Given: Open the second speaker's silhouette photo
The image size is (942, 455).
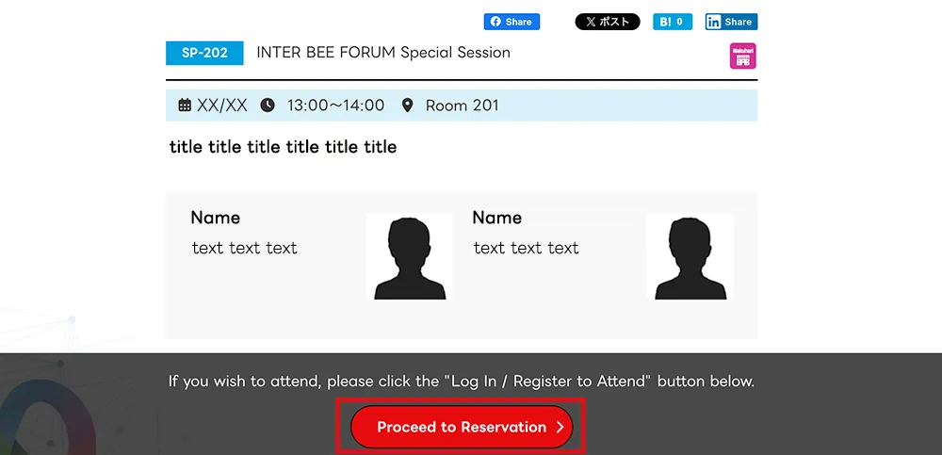Looking at the screenshot, I should (x=690, y=257).
